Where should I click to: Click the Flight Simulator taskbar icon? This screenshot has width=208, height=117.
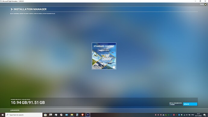(x=88, y=115)
